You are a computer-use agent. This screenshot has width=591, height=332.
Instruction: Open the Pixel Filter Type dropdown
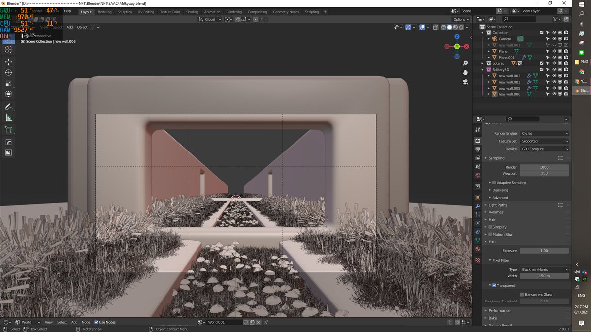click(x=544, y=270)
